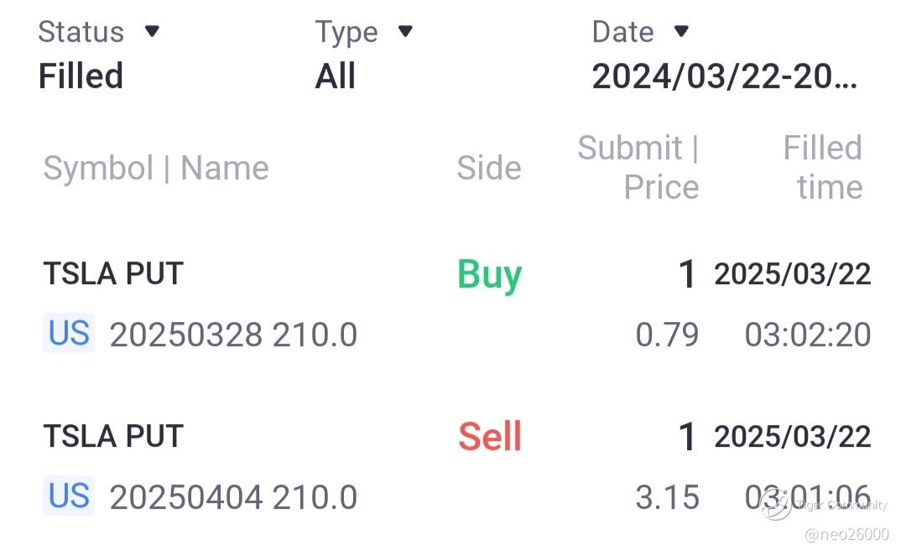
Task: Click the Symbol | Name column header
Action: (x=156, y=169)
